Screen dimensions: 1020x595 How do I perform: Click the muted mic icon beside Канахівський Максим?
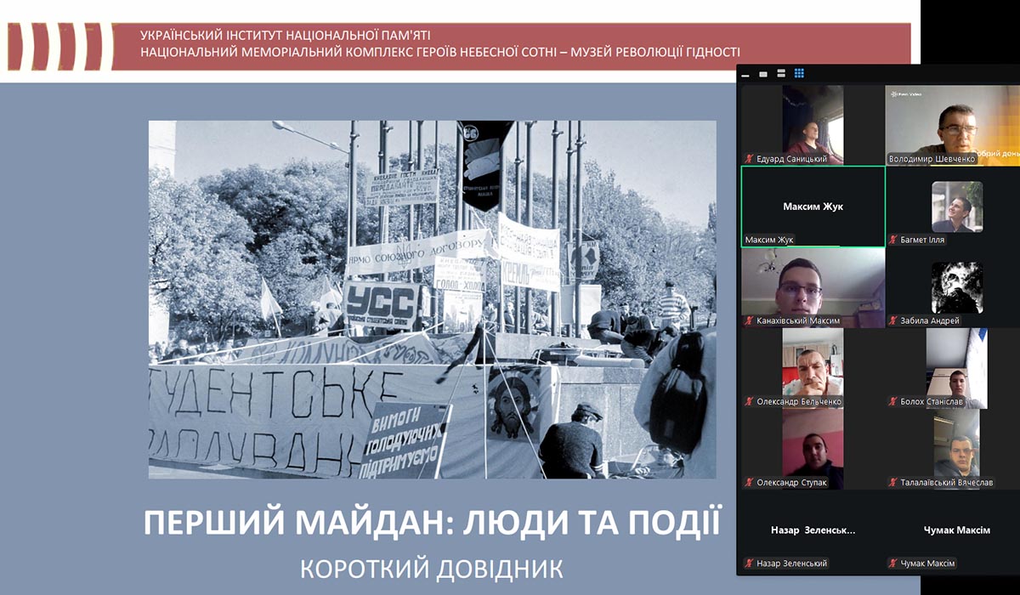pyautogui.click(x=749, y=321)
